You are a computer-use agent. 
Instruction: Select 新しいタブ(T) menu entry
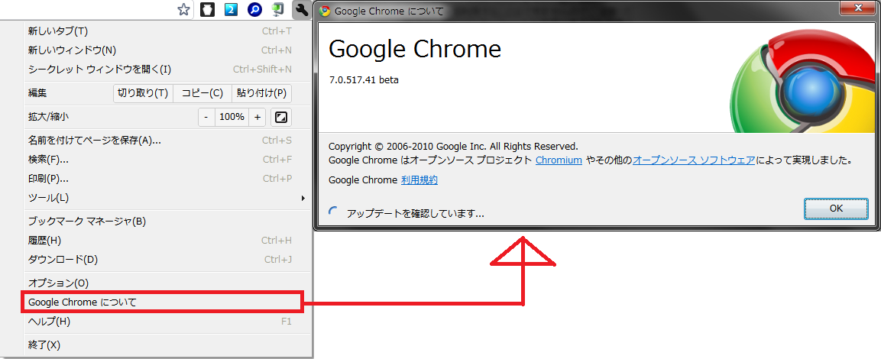point(167,31)
